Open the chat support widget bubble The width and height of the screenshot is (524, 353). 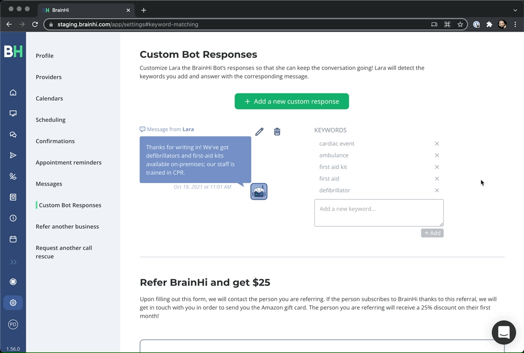pyautogui.click(x=504, y=333)
